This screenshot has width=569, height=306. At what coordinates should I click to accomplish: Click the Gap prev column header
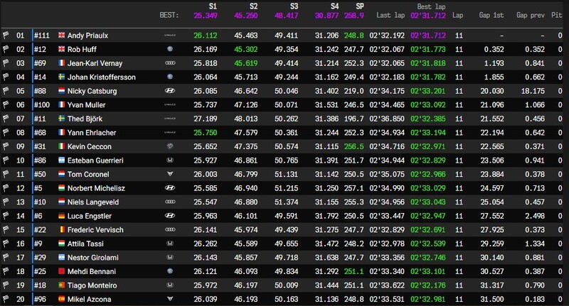[530, 15]
